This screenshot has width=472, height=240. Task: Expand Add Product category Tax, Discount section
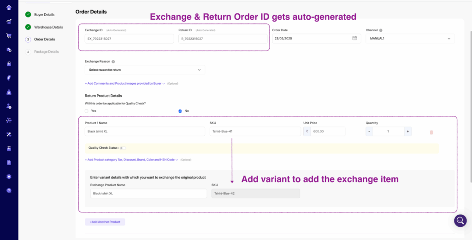point(131,160)
